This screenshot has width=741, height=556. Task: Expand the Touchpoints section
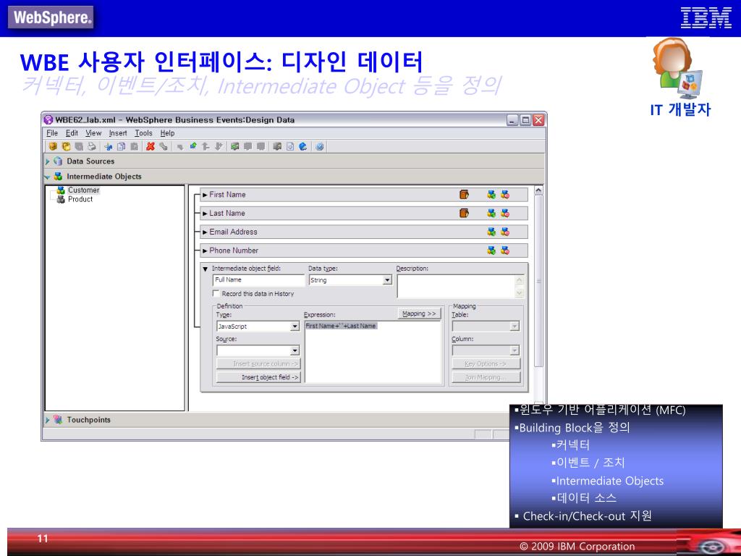coord(47,420)
